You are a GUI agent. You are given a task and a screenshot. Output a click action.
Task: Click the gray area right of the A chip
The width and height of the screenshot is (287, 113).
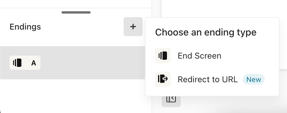click(x=92, y=63)
